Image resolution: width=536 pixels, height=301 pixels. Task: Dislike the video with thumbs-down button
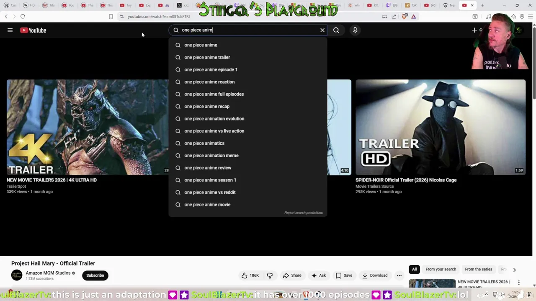tap(270, 275)
